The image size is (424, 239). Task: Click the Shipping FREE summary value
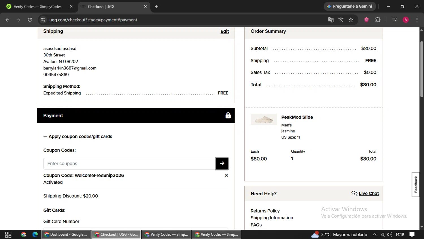click(x=371, y=60)
